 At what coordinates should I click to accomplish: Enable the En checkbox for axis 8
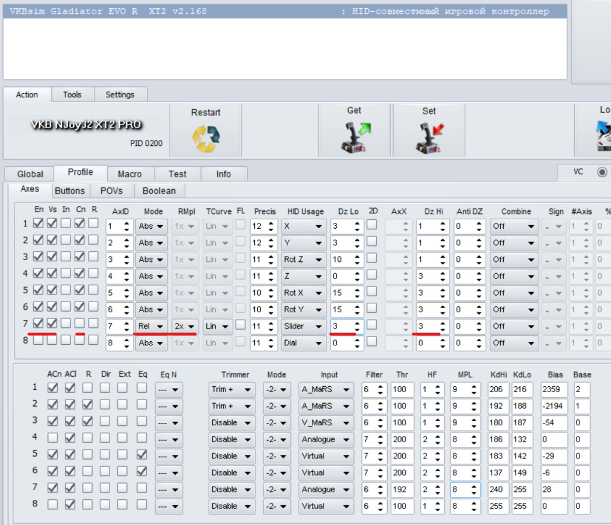[38, 340]
